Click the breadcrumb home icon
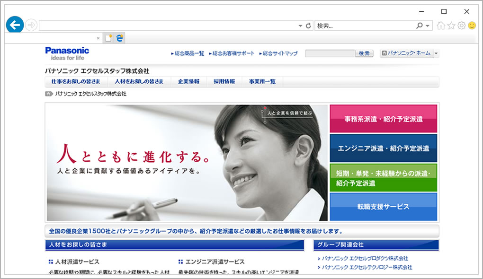 click(x=49, y=94)
